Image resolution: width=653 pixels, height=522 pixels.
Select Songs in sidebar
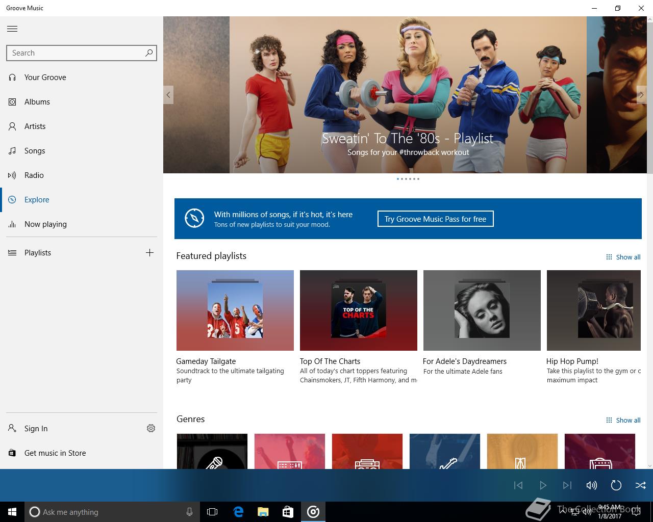point(82,151)
